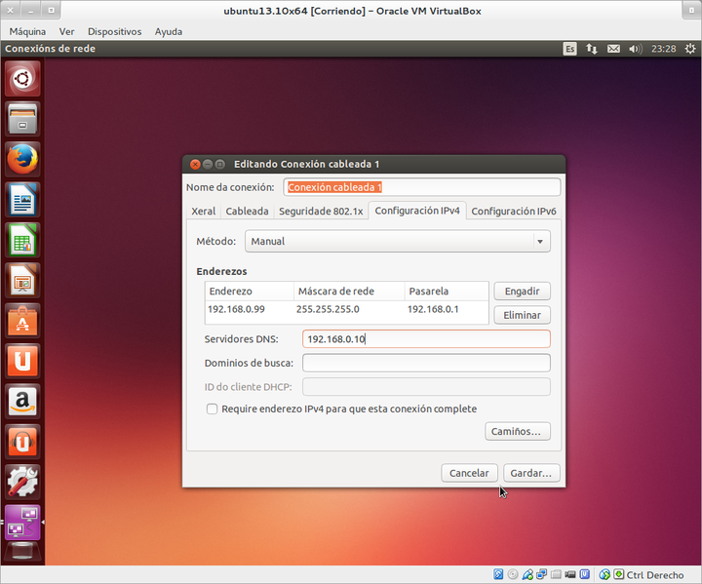
Task: Click the VirtualBox shared folders status icon
Action: [556, 574]
